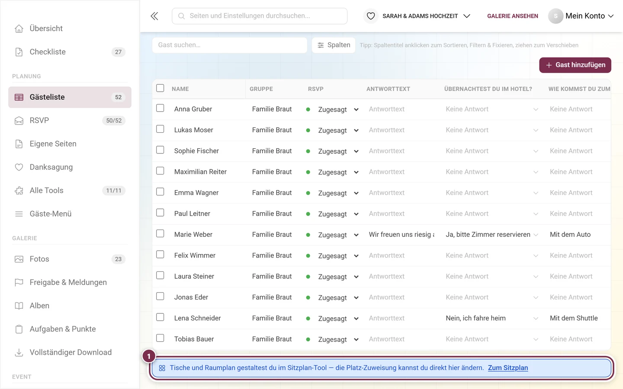Image resolution: width=623 pixels, height=389 pixels.
Task: Select Tobias Bauer's row checkbox
Action: coord(160,338)
